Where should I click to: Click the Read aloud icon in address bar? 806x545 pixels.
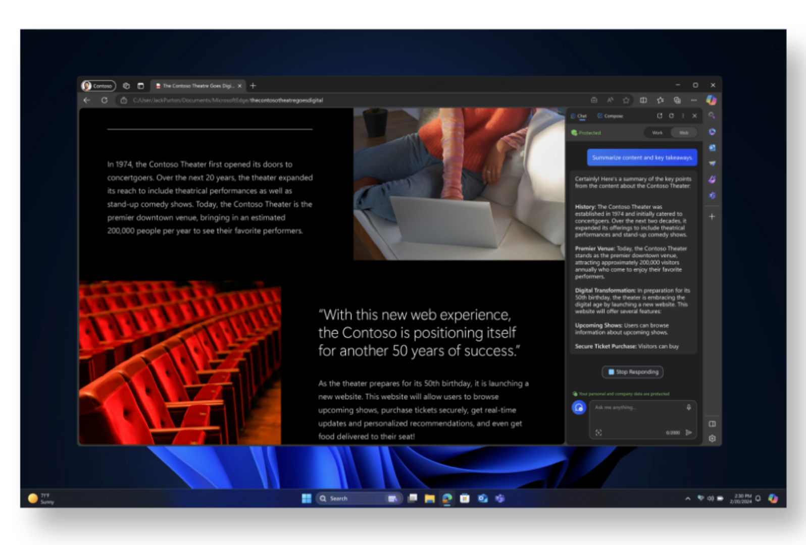coord(610,100)
